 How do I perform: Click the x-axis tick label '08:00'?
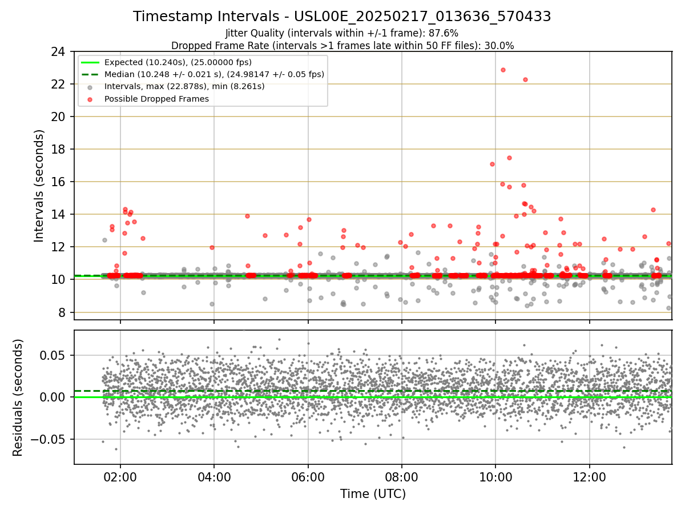[x=402, y=476]
